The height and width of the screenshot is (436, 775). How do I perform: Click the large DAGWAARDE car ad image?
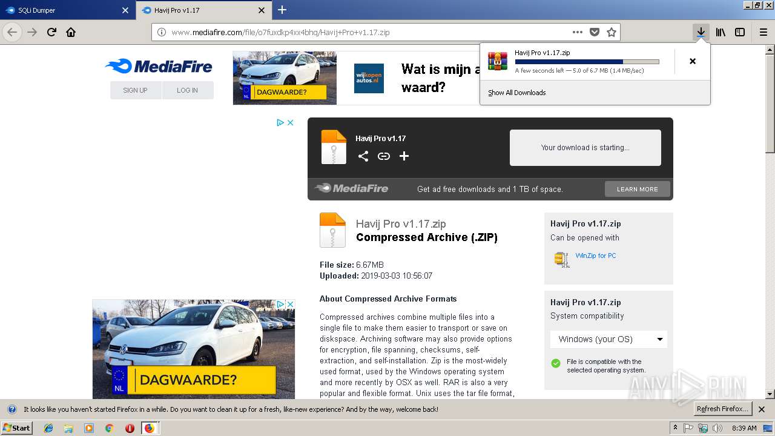[193, 349]
